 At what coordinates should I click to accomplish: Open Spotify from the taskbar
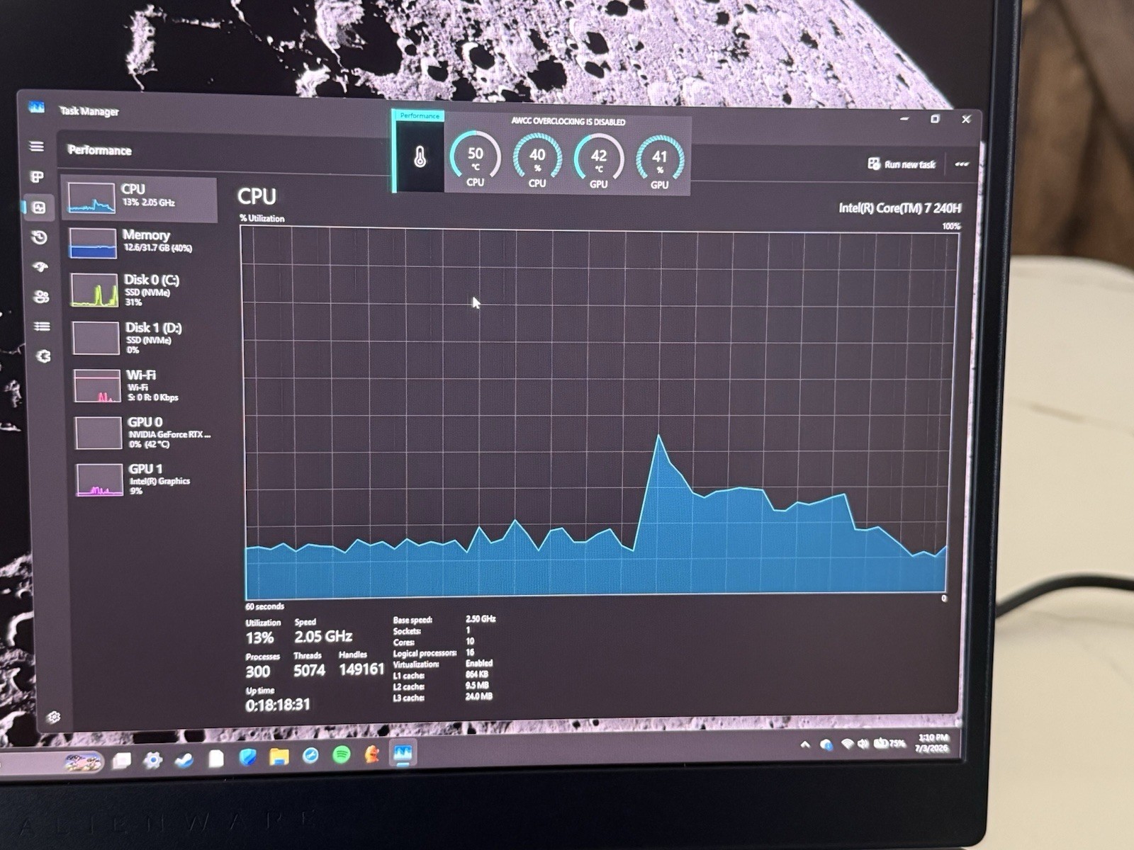pos(342,755)
